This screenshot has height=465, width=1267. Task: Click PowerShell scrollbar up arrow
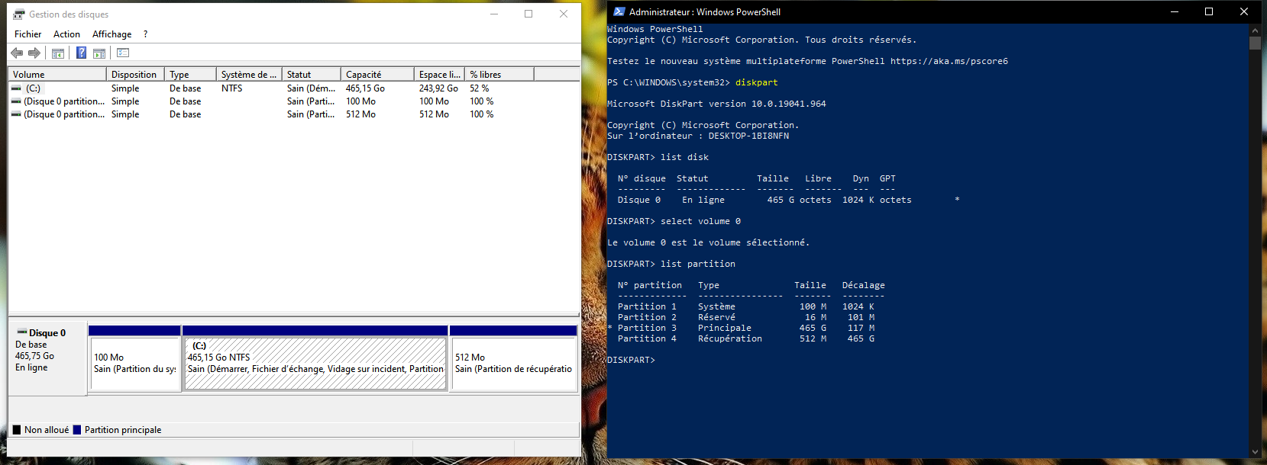[x=1255, y=30]
